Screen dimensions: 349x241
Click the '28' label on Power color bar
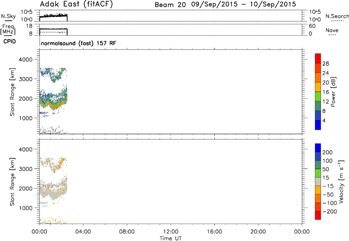click(325, 64)
